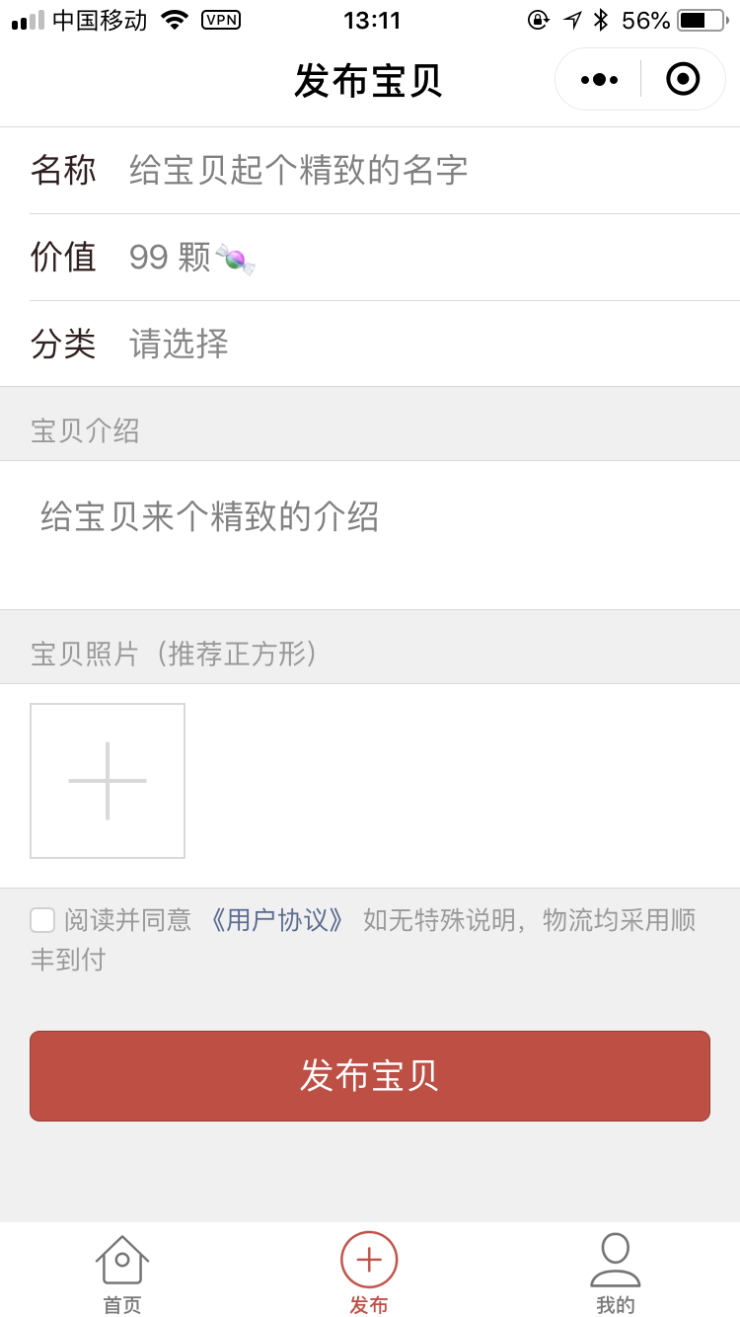The image size is (740, 1317).
Task: Click the red 发布宝贝 submit button
Action: point(370,1076)
